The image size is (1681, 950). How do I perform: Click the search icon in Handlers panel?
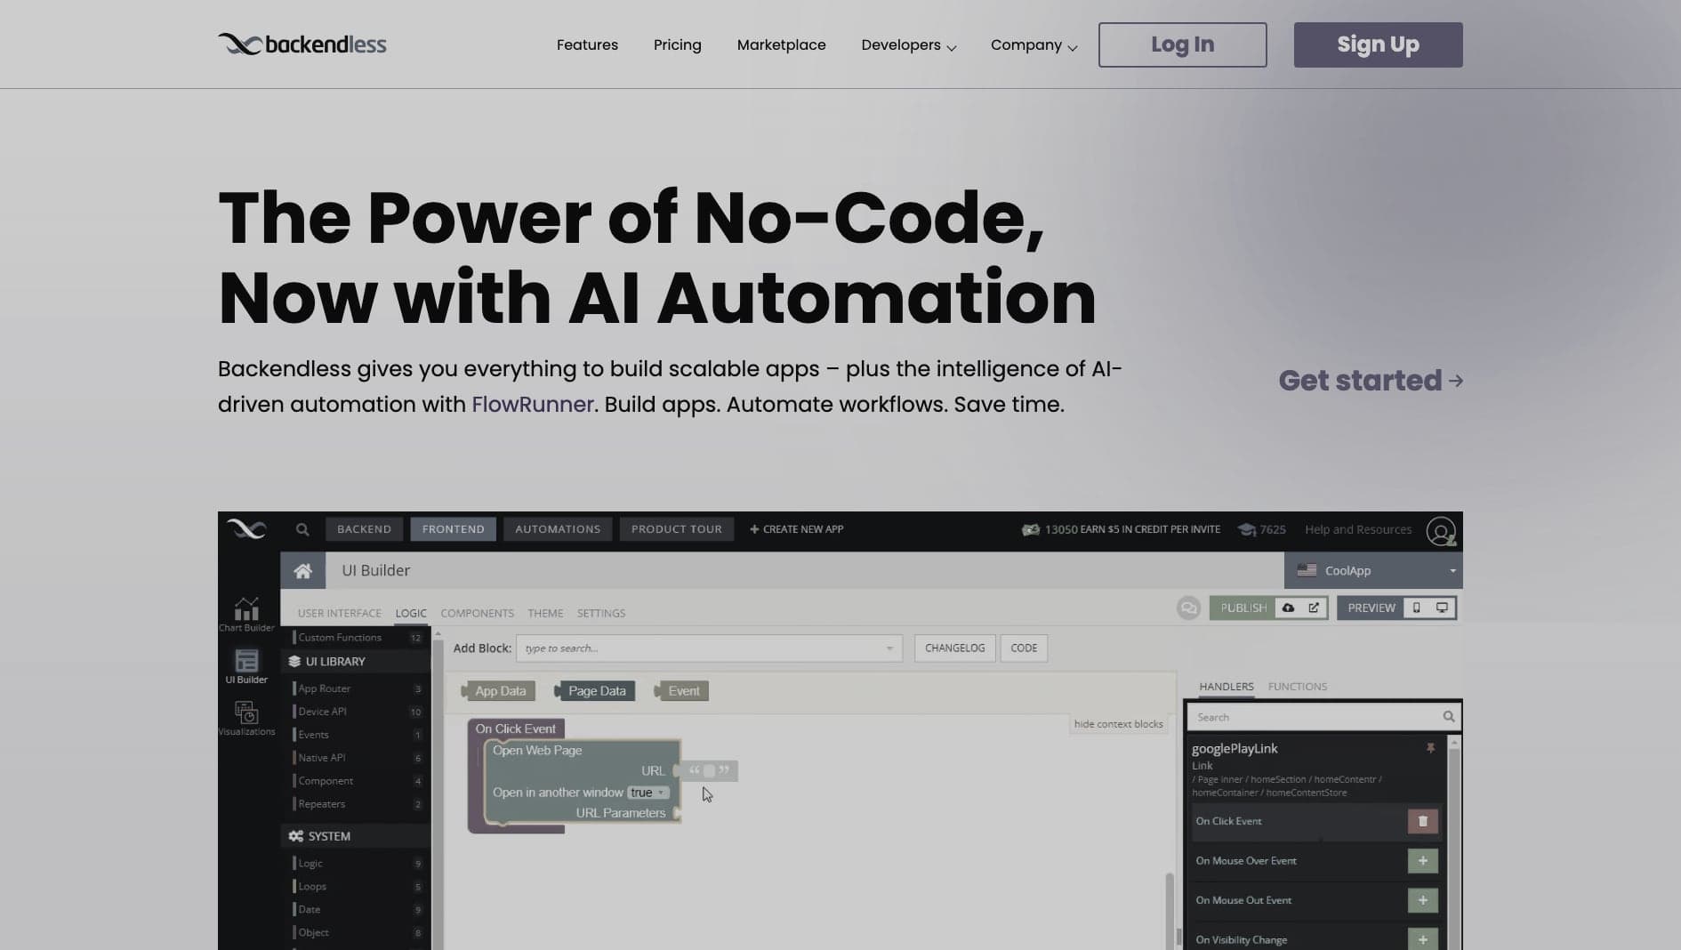click(x=1449, y=716)
